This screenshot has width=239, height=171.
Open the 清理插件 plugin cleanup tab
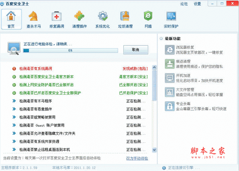[79, 19]
